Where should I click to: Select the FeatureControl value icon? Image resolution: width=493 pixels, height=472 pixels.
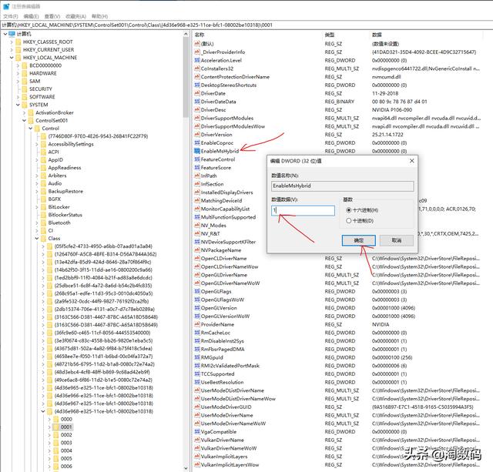(197, 159)
